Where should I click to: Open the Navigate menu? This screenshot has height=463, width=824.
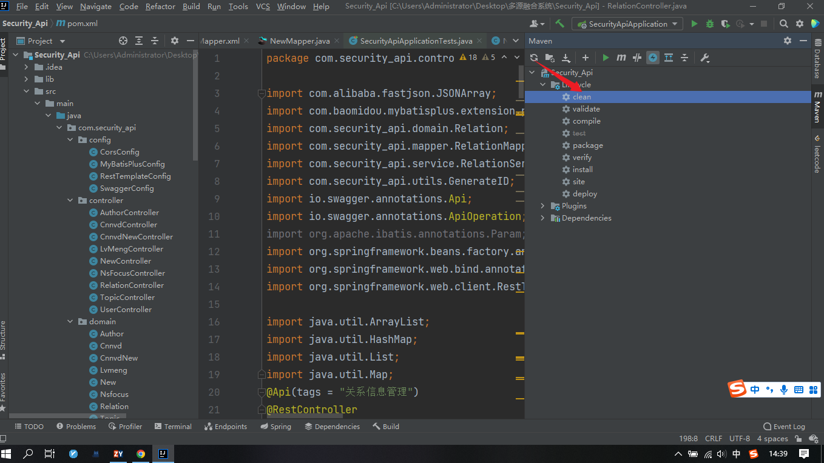click(x=96, y=7)
